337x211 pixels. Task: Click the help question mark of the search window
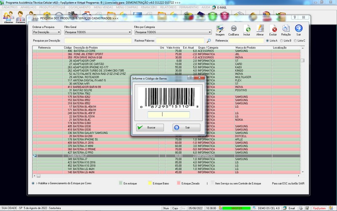coord(294,17)
